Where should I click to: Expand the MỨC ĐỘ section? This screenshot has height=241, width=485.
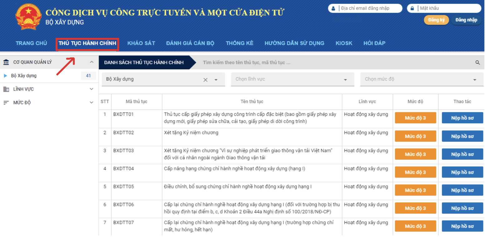[91, 102]
